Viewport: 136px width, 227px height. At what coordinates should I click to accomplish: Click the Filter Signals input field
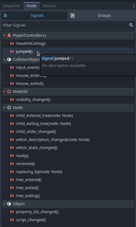68,25
